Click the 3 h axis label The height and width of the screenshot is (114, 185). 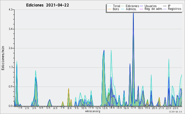34,108
